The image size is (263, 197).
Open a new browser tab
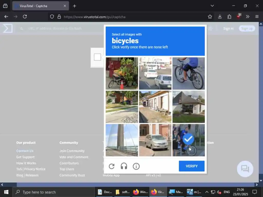(x=74, y=6)
